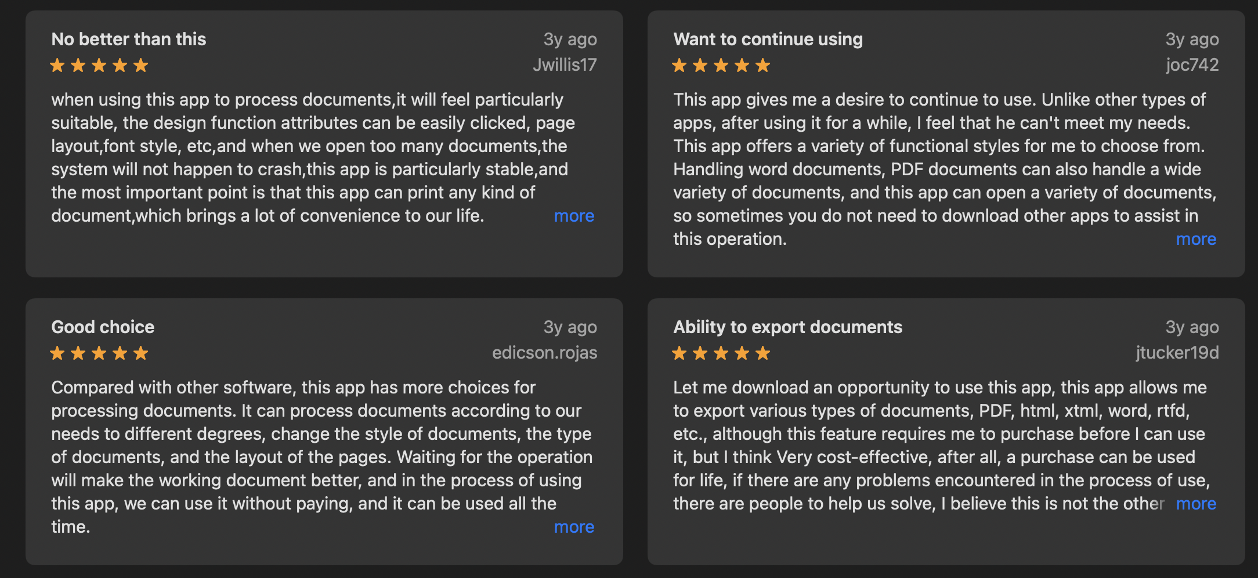Click the username Jwillis17

(565, 65)
